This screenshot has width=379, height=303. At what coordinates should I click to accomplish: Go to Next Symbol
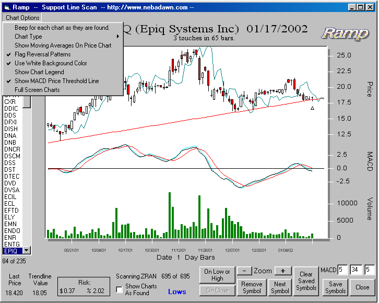[280, 287]
